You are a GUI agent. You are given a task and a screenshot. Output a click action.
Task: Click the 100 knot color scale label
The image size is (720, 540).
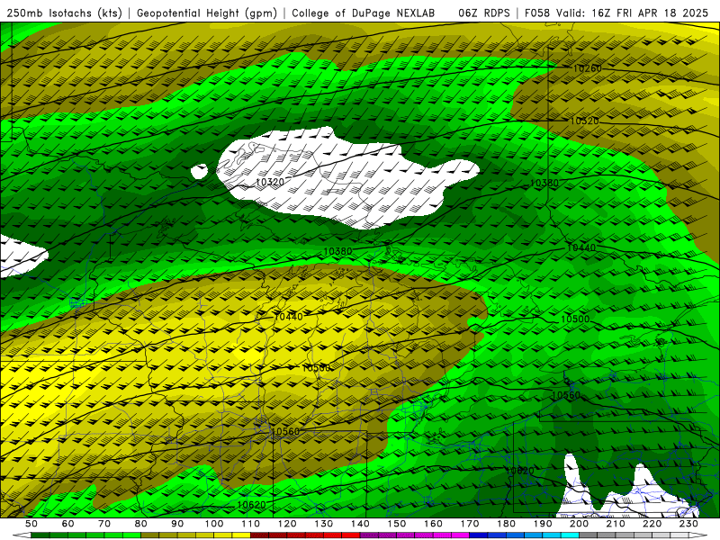point(214,524)
